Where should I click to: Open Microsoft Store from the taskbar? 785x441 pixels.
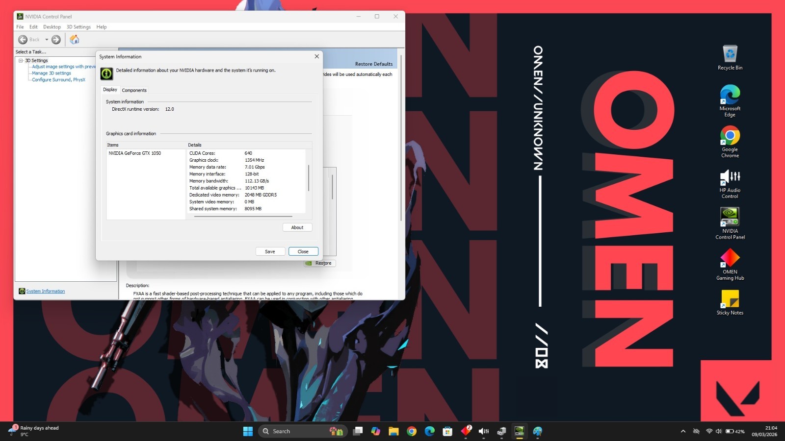pos(447,431)
